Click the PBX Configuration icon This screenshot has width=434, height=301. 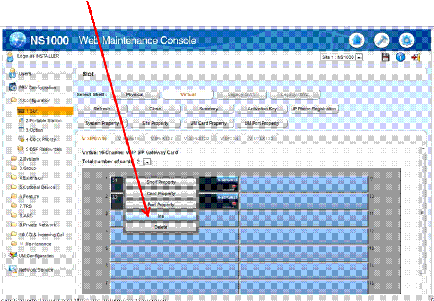[13, 88]
